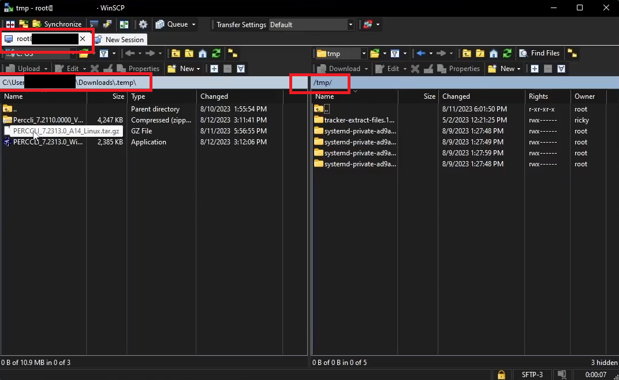Open Find Files on the remote panel
The width and height of the screenshot is (619, 380).
539,53
